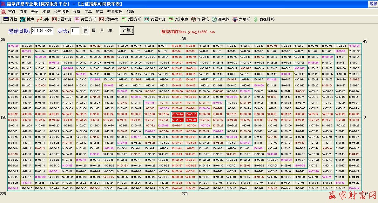Open the 江恩 menu
378x203 pixels.
click(45, 11)
